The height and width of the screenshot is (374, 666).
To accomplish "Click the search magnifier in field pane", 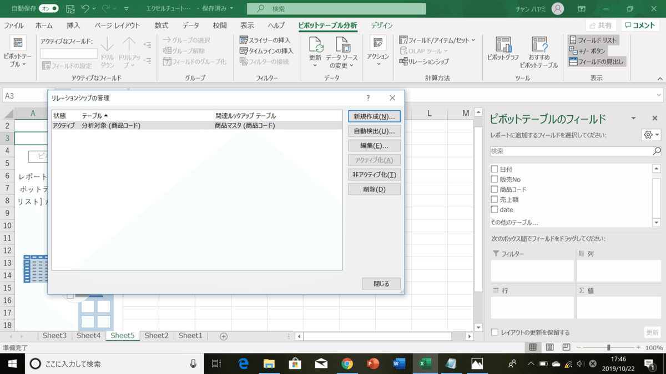I will [x=657, y=151].
